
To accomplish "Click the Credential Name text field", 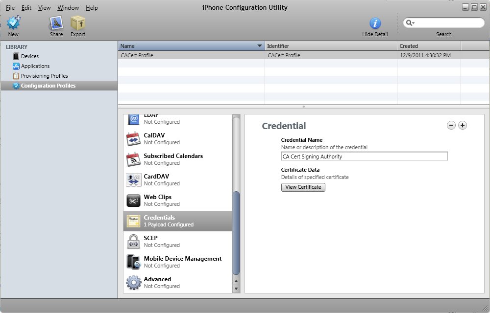I will tap(364, 156).
